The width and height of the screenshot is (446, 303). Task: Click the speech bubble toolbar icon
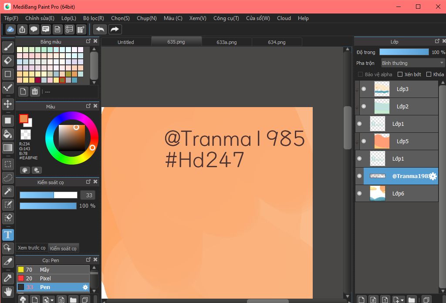click(34, 29)
